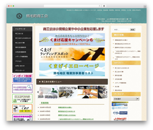Open the first news link dated 10月22日
Image resolution: width=153 pixels, height=130 pixels.
coord(65,108)
